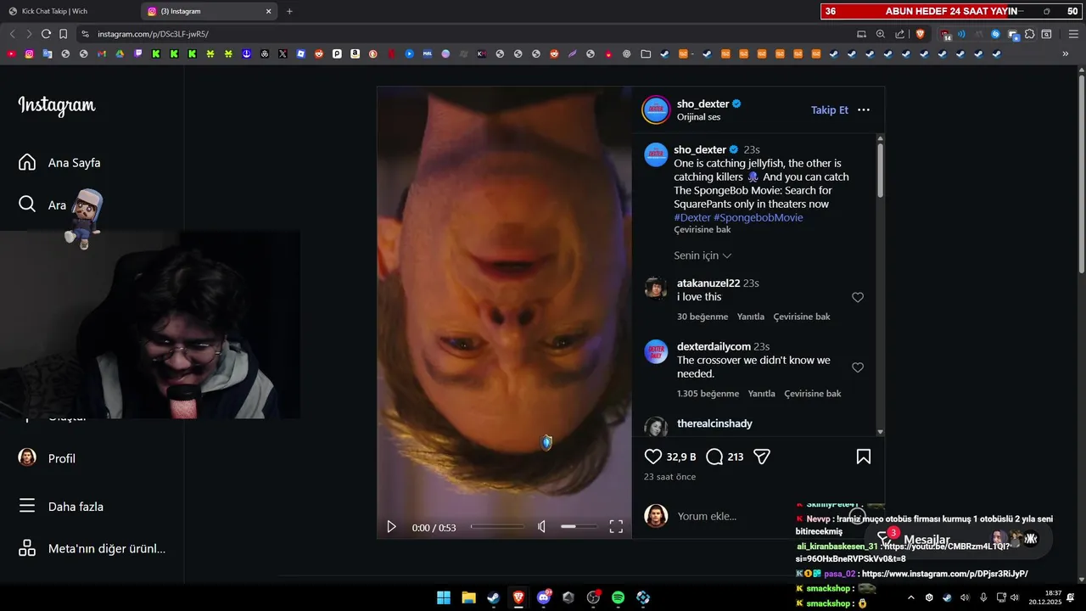The width and height of the screenshot is (1086, 611).
Task: Click Çevirisine bak under the caption
Action: (x=702, y=230)
